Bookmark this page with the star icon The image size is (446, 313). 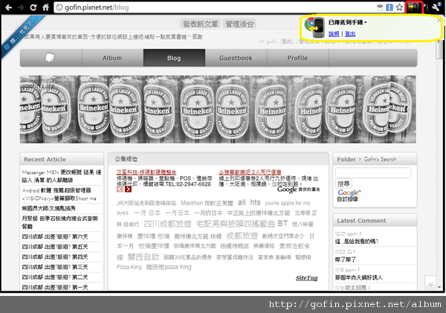[x=399, y=7]
